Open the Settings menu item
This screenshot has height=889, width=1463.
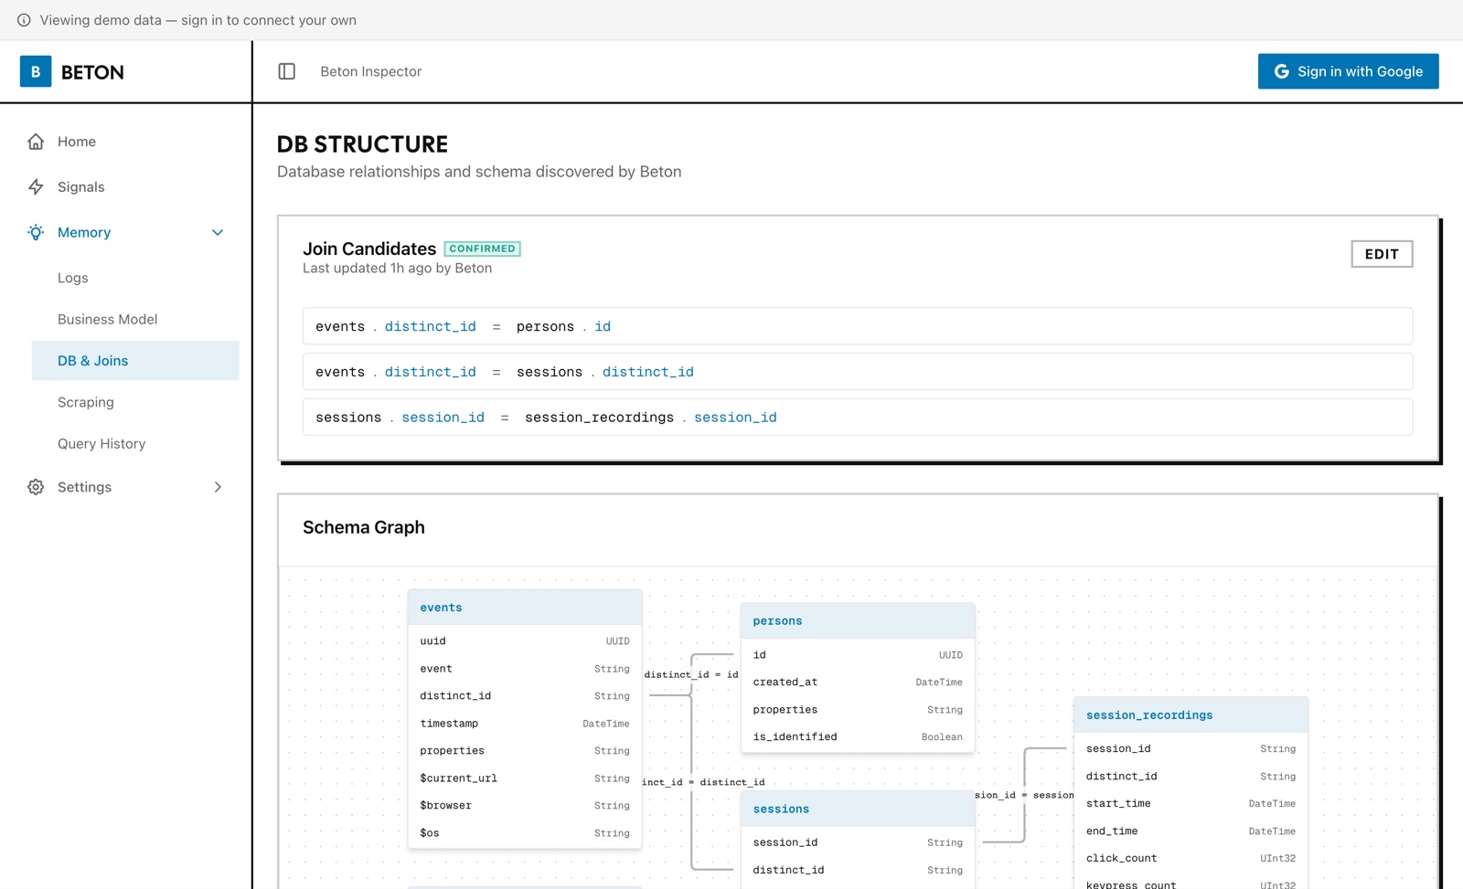(127, 487)
